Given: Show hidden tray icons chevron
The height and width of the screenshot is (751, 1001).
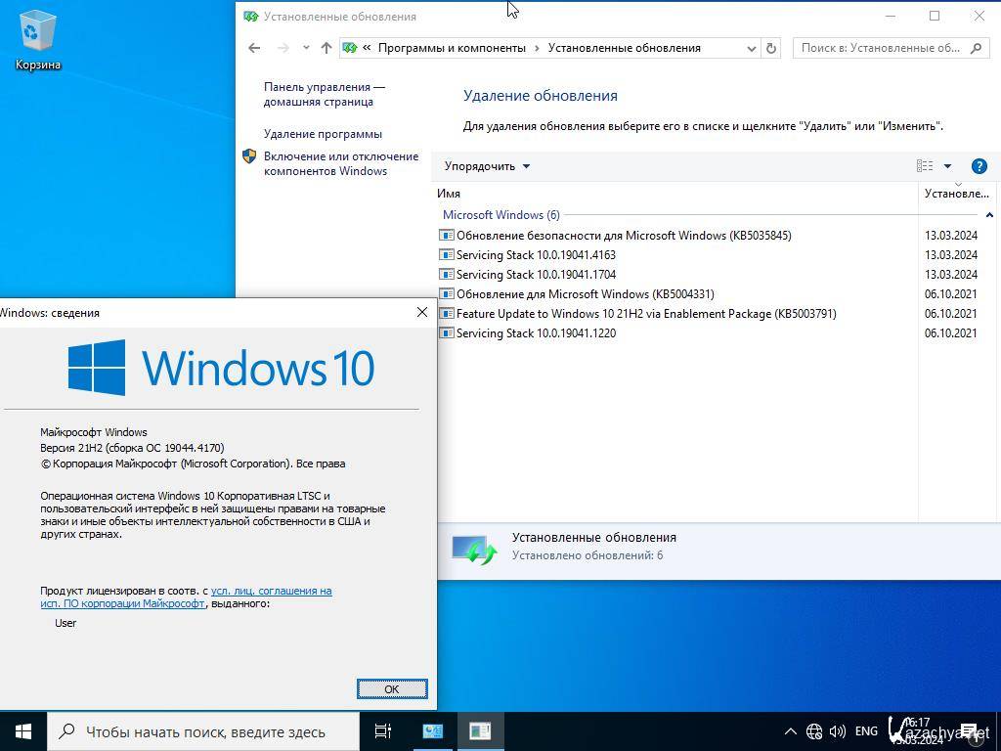Looking at the screenshot, I should [x=791, y=731].
